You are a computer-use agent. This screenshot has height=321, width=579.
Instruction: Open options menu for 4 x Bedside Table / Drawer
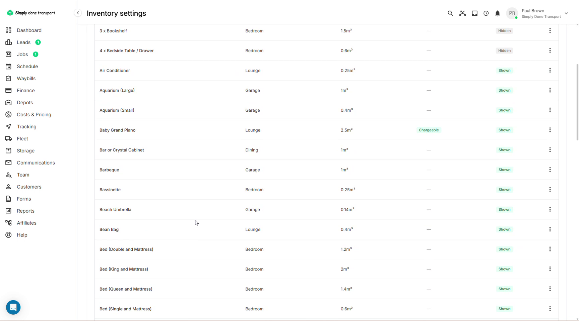tap(550, 50)
